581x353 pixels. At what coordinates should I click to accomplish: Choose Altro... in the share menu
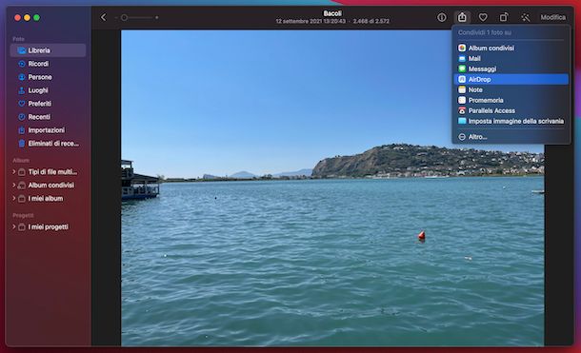(x=511, y=137)
